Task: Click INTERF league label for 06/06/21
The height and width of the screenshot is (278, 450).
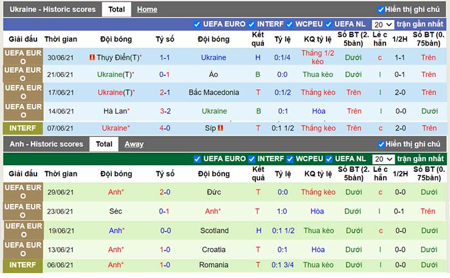Action: tap(22, 265)
